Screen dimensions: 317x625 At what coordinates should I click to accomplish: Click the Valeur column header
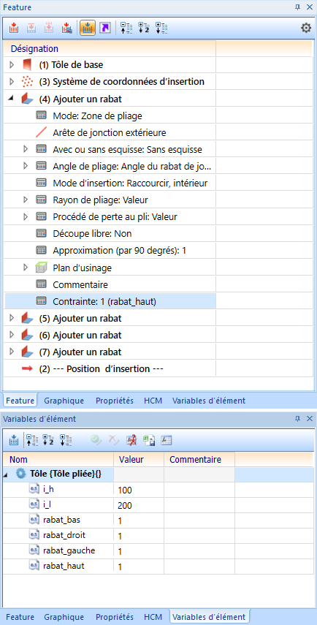[x=131, y=460]
